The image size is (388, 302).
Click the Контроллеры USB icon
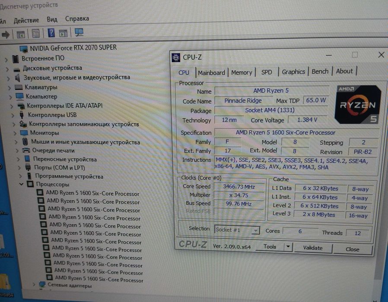(x=22, y=115)
